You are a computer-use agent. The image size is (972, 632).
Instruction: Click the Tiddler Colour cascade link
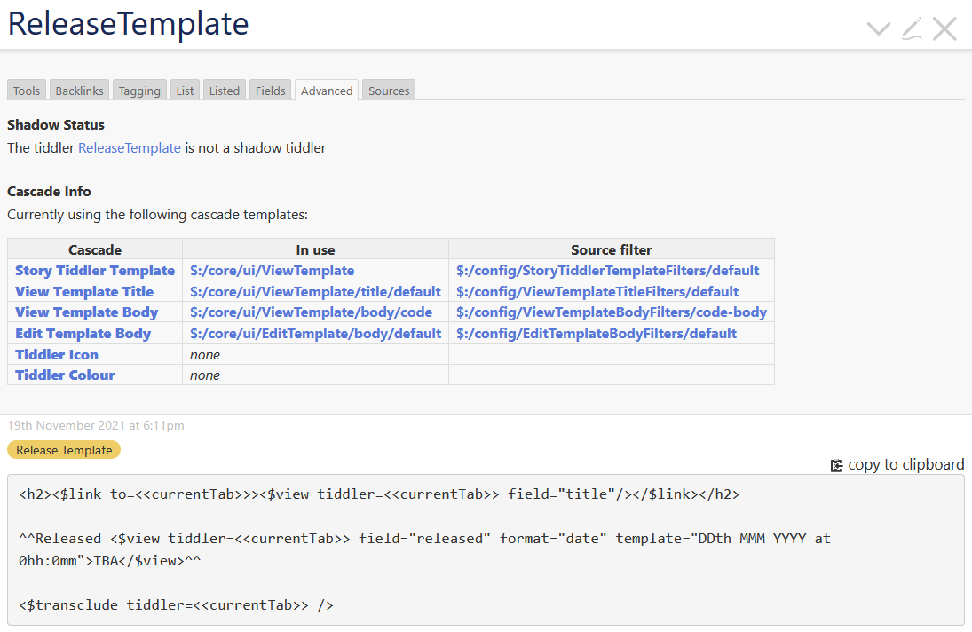[x=65, y=375]
